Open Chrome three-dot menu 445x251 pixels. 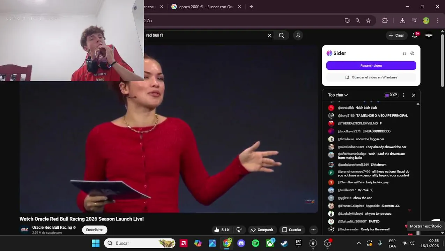tap(438, 21)
